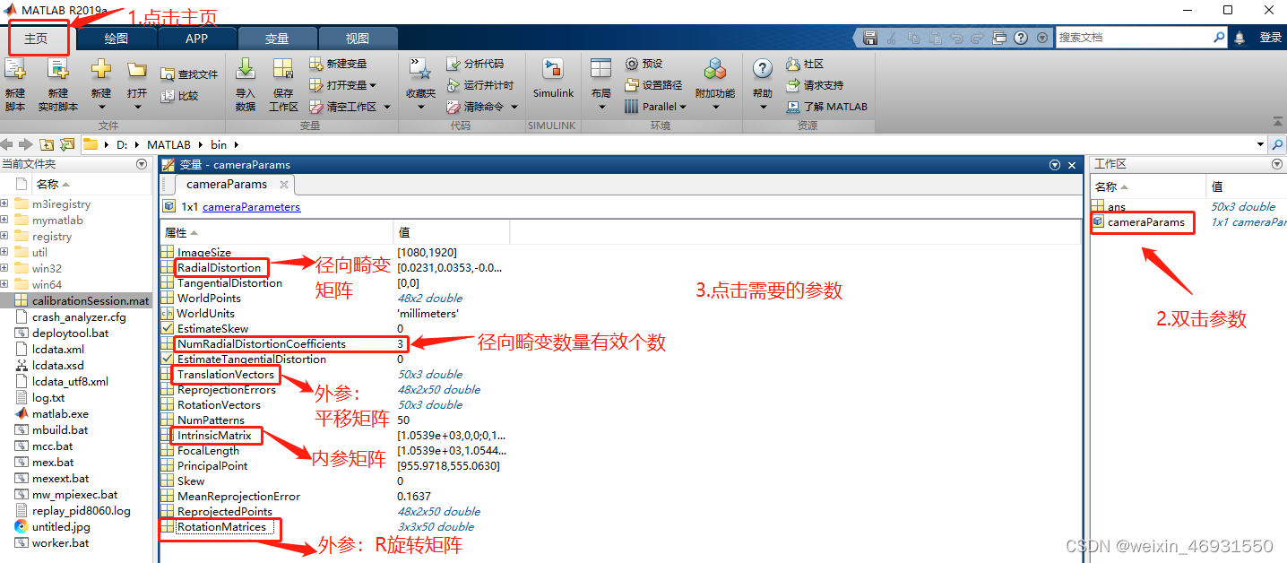Sort by 属性 column header
Viewport: 1287px width, 563px height.
click(x=276, y=232)
